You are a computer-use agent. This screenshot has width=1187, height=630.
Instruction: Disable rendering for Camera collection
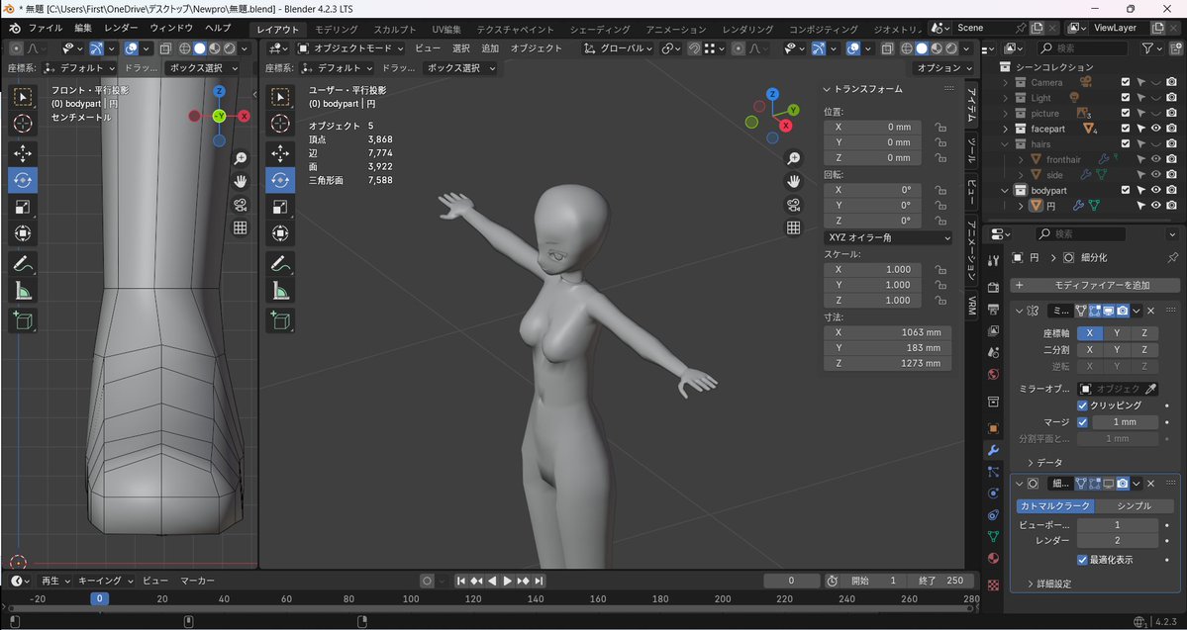(x=1171, y=82)
